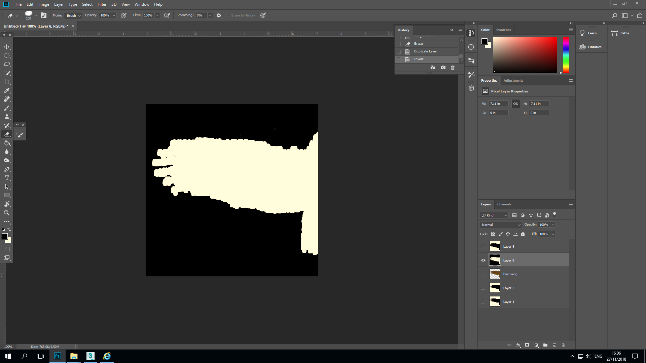Select the Zoom tool

coord(7,213)
